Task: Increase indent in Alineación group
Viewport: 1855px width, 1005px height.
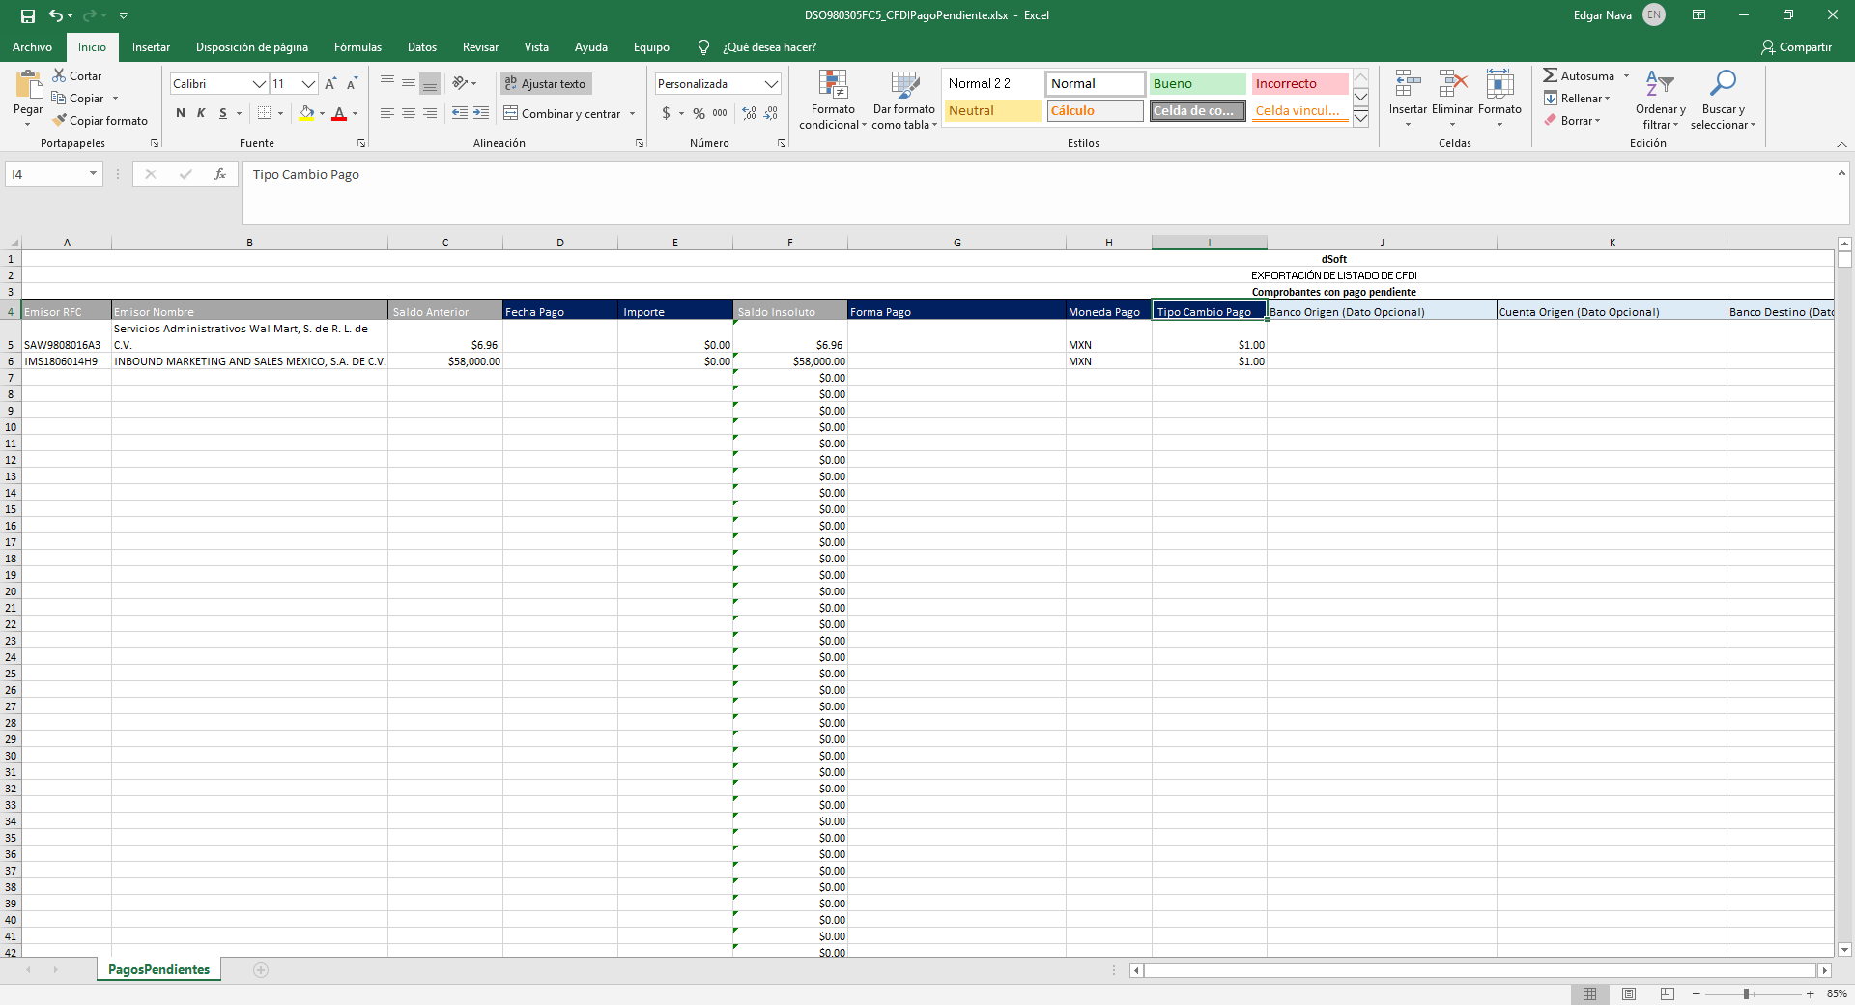Action: [481, 113]
